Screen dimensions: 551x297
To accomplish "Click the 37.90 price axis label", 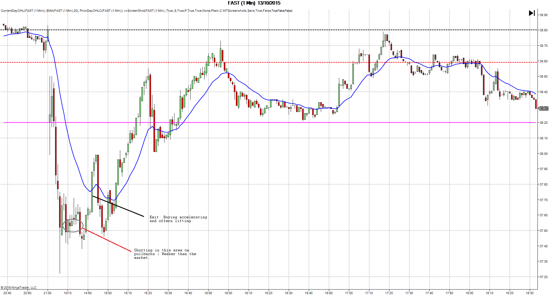I will coord(544,169).
